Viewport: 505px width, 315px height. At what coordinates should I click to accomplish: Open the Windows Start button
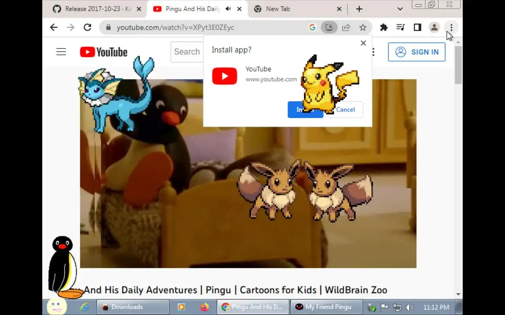click(56, 306)
